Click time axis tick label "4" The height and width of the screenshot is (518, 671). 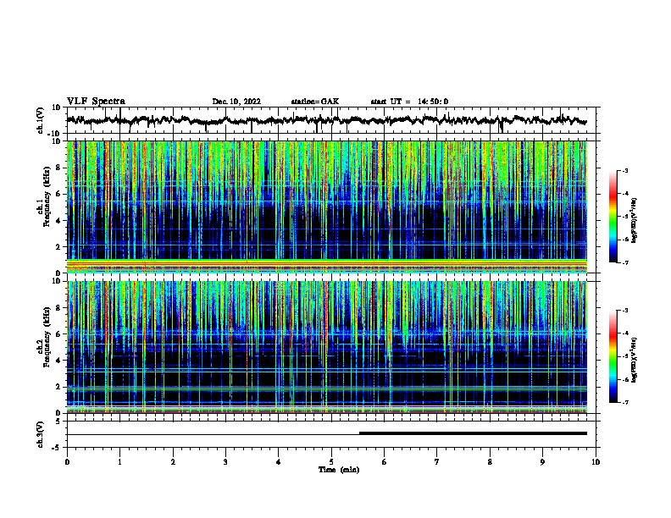click(x=279, y=462)
